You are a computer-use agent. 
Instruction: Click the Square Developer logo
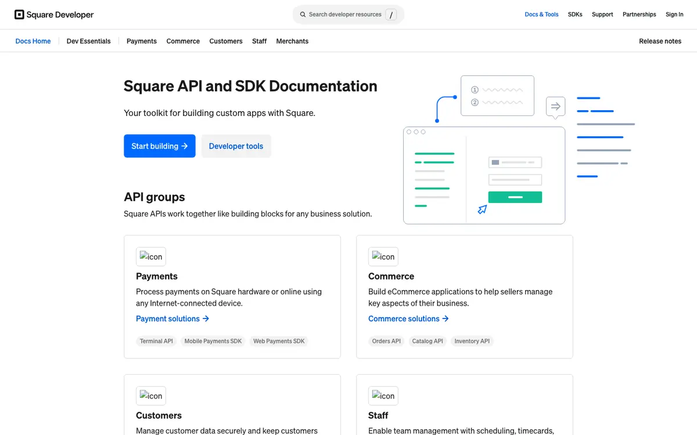pyautogui.click(x=54, y=14)
